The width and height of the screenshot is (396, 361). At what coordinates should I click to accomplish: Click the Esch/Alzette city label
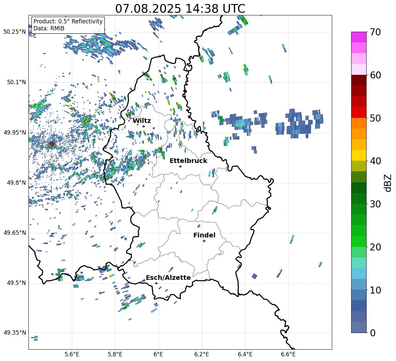(168, 278)
